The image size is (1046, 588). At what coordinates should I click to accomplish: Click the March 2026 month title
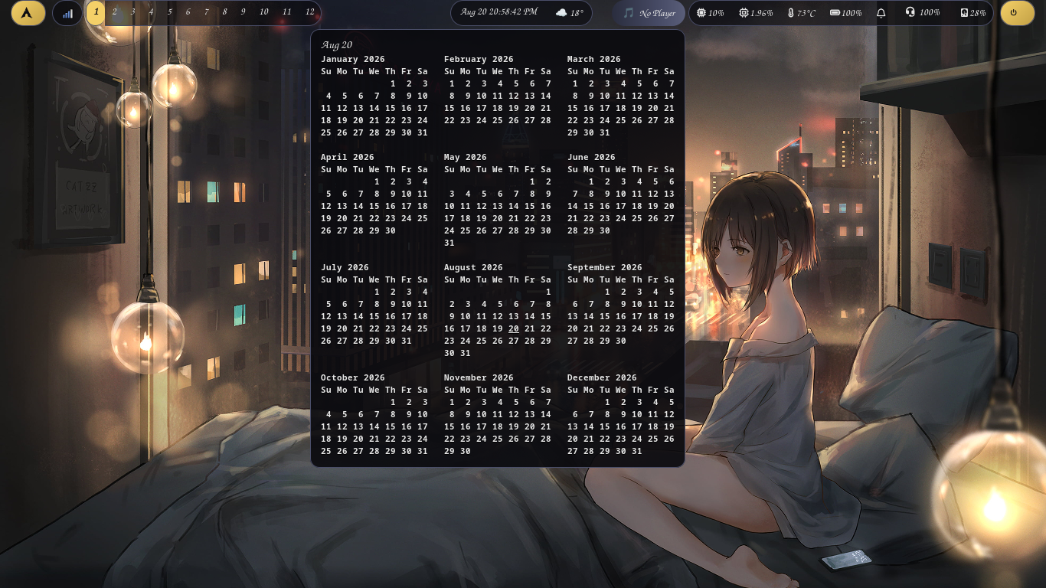pos(594,59)
